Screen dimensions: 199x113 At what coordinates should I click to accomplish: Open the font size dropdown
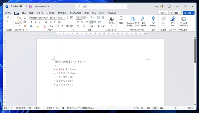(64, 18)
